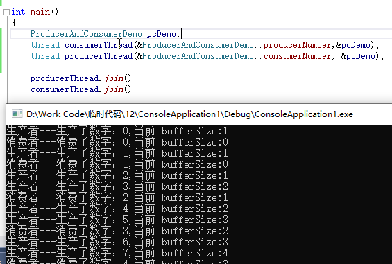The image size is (392, 264).
Task: Click the '&pcDemo' argument on the producerThread line
Action: click(358, 56)
